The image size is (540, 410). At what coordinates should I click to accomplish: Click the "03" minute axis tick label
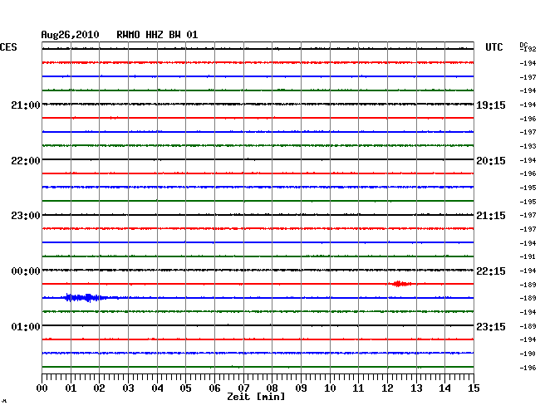click(129, 388)
